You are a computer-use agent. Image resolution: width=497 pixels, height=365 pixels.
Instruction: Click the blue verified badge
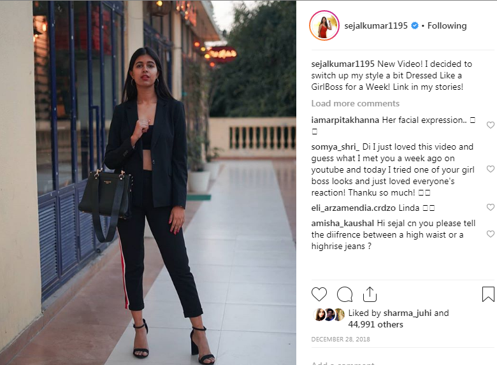pyautogui.click(x=415, y=25)
